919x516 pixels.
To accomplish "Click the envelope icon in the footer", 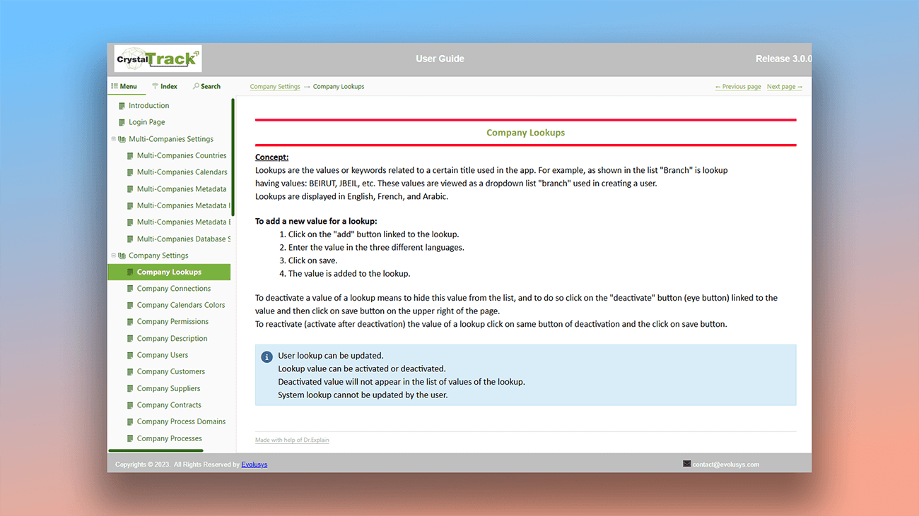I will pos(686,463).
